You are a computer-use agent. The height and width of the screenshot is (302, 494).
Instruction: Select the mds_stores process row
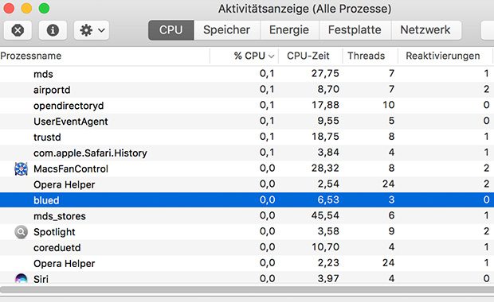(247, 216)
